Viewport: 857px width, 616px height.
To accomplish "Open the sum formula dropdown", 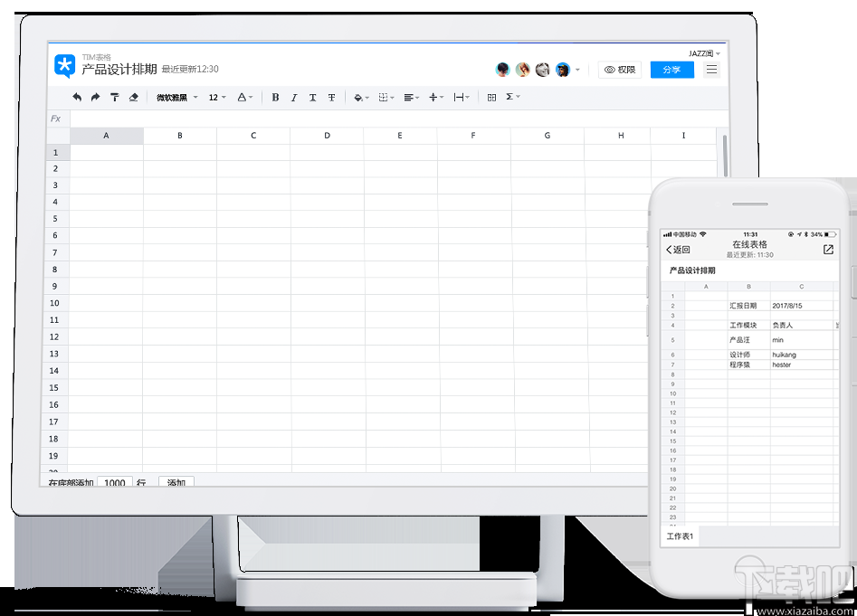I will click(513, 97).
